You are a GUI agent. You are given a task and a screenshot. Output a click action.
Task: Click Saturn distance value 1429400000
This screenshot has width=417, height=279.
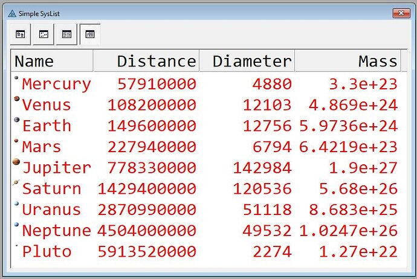coord(147,188)
